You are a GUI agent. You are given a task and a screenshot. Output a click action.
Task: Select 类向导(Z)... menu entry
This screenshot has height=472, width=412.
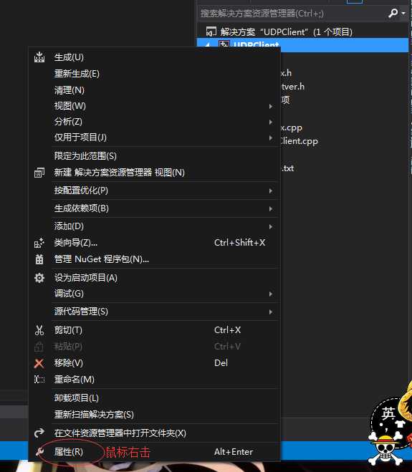click(155, 243)
